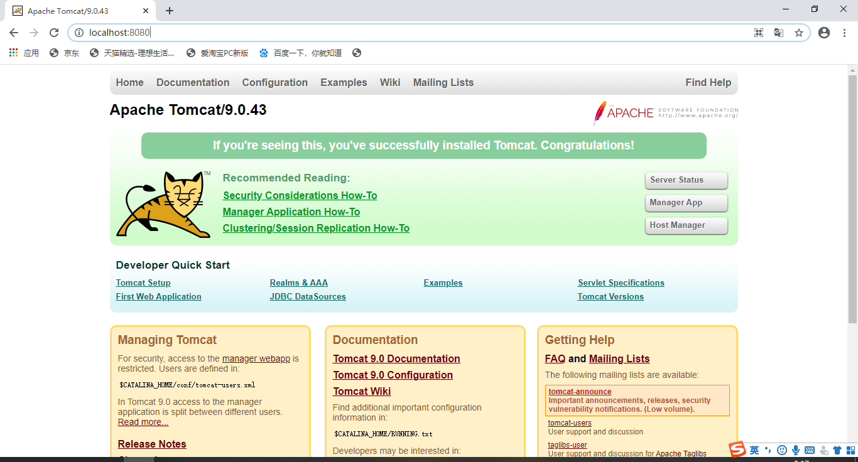Click the Sogou user account icon
The width and height of the screenshot is (858, 462).
[823, 450]
